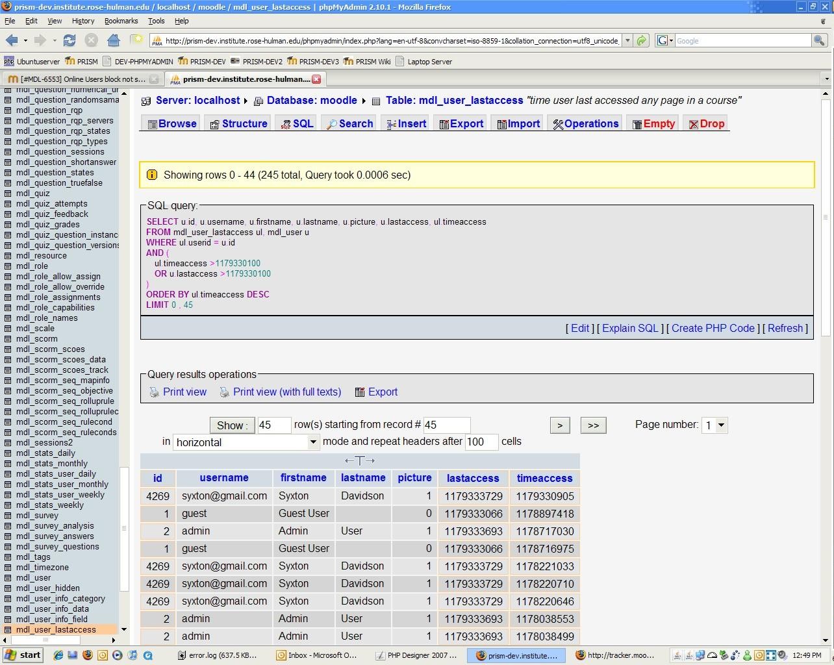This screenshot has height=665, width=834.
Task: Click the Database: moodle breadcrumb link
Action: point(312,101)
